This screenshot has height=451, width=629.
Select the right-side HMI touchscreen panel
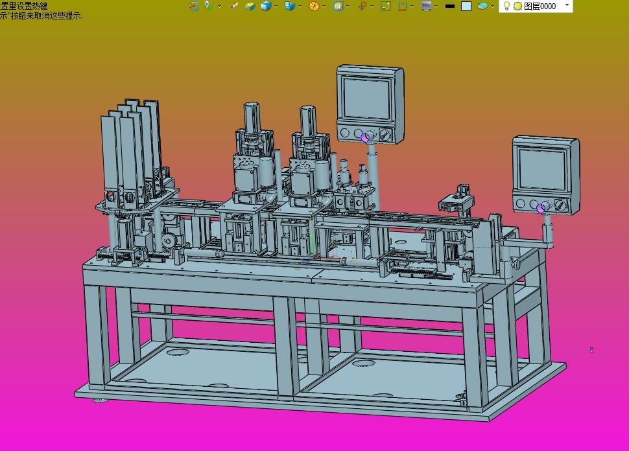point(545,175)
